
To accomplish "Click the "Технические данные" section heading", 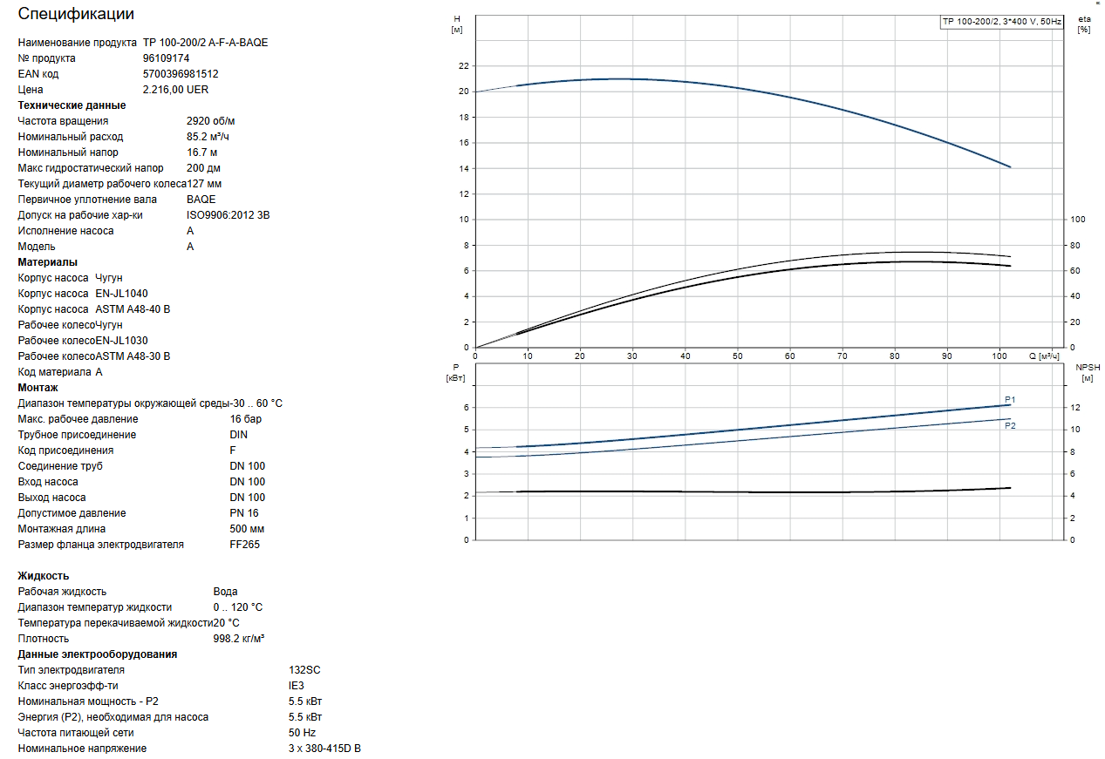I will (x=72, y=105).
